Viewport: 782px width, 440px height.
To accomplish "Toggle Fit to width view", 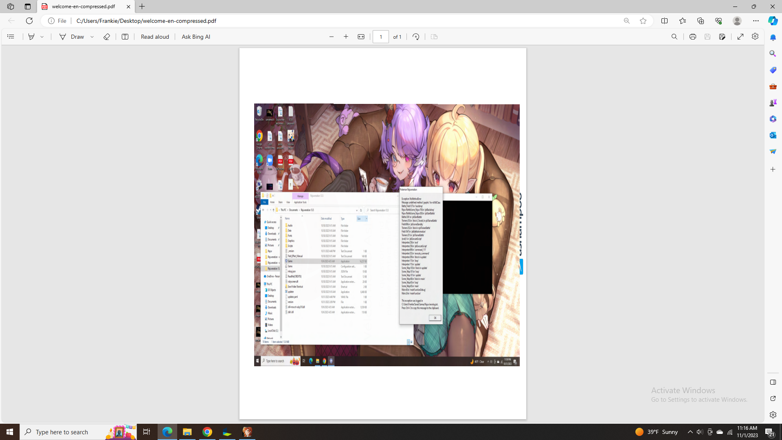I will [361, 37].
